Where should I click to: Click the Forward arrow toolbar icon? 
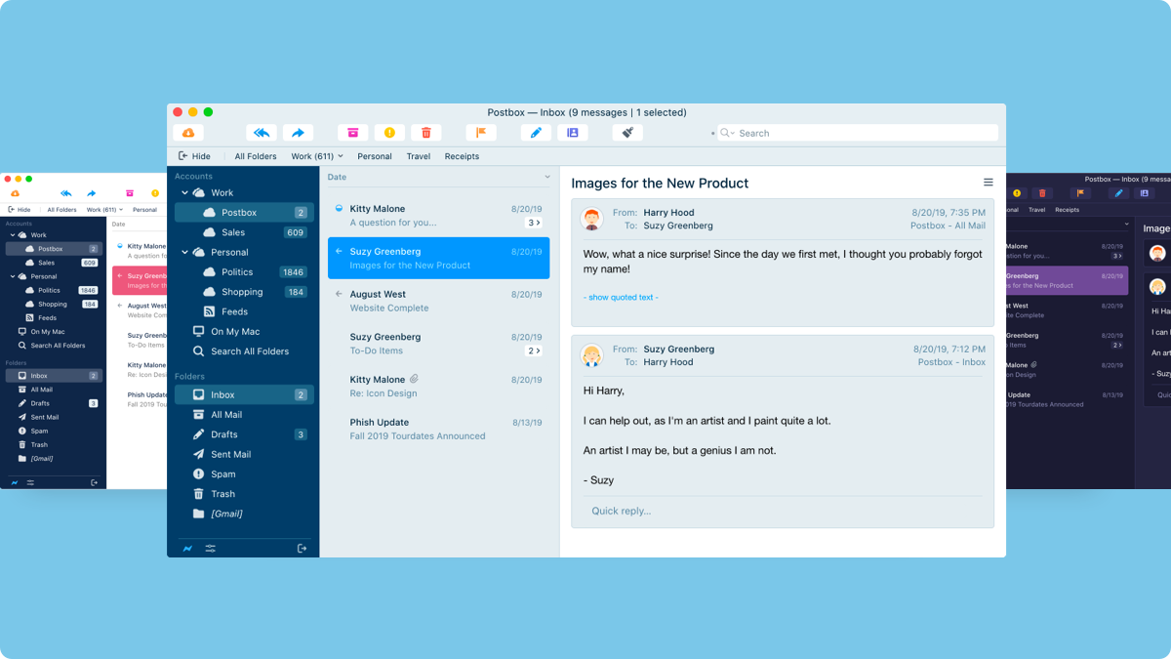[298, 133]
